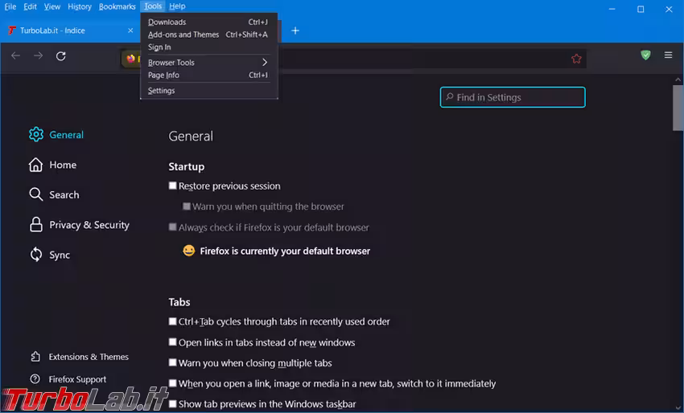684x413 pixels.
Task: Open the Bookmarks menu
Action: click(x=117, y=6)
